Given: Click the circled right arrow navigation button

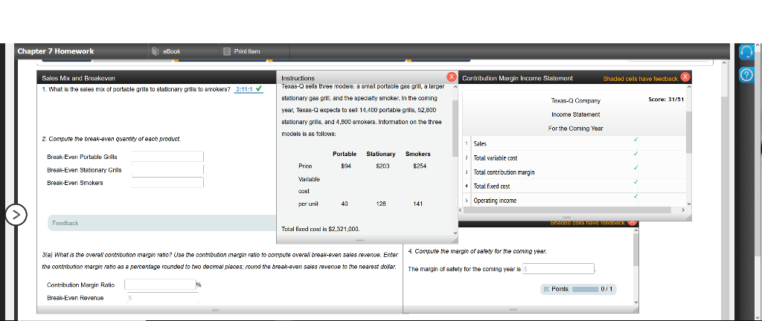Looking at the screenshot, I should point(16,215).
